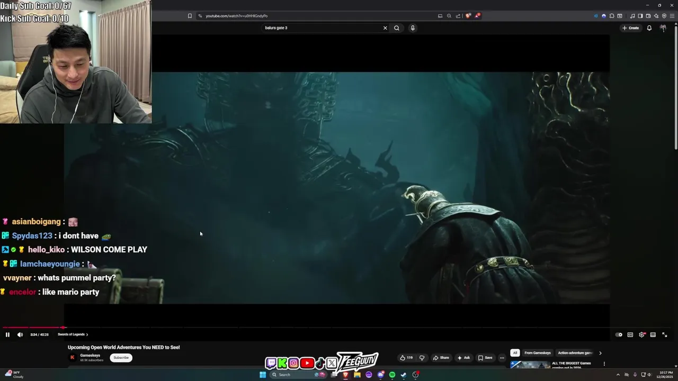Open the YouTube account avatar menu
Image resolution: width=678 pixels, height=381 pixels.
(x=663, y=28)
